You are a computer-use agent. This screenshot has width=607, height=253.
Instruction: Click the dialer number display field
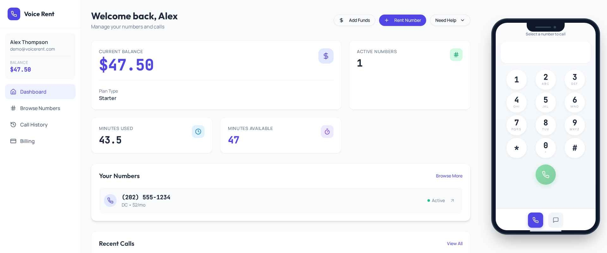(545, 52)
